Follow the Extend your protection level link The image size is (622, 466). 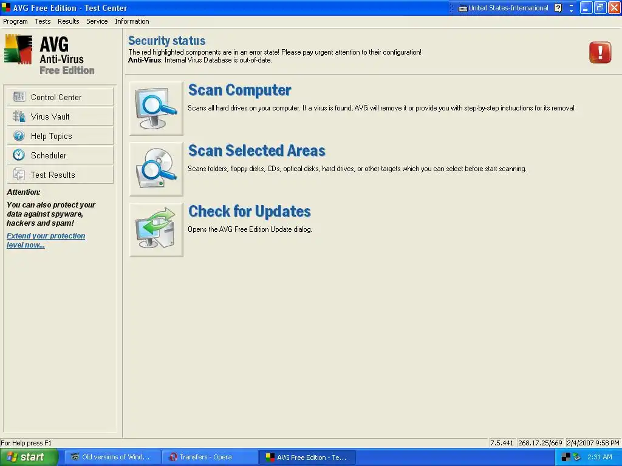[46, 240]
